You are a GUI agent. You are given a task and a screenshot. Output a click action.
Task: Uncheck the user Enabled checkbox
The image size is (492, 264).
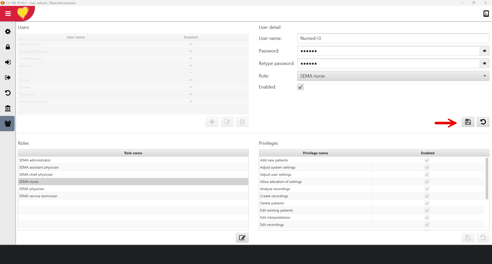click(x=300, y=87)
